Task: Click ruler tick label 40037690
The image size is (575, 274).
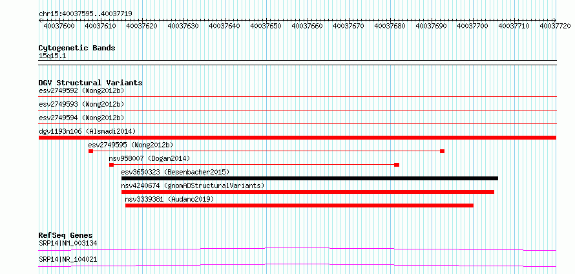Action: pos(432,26)
